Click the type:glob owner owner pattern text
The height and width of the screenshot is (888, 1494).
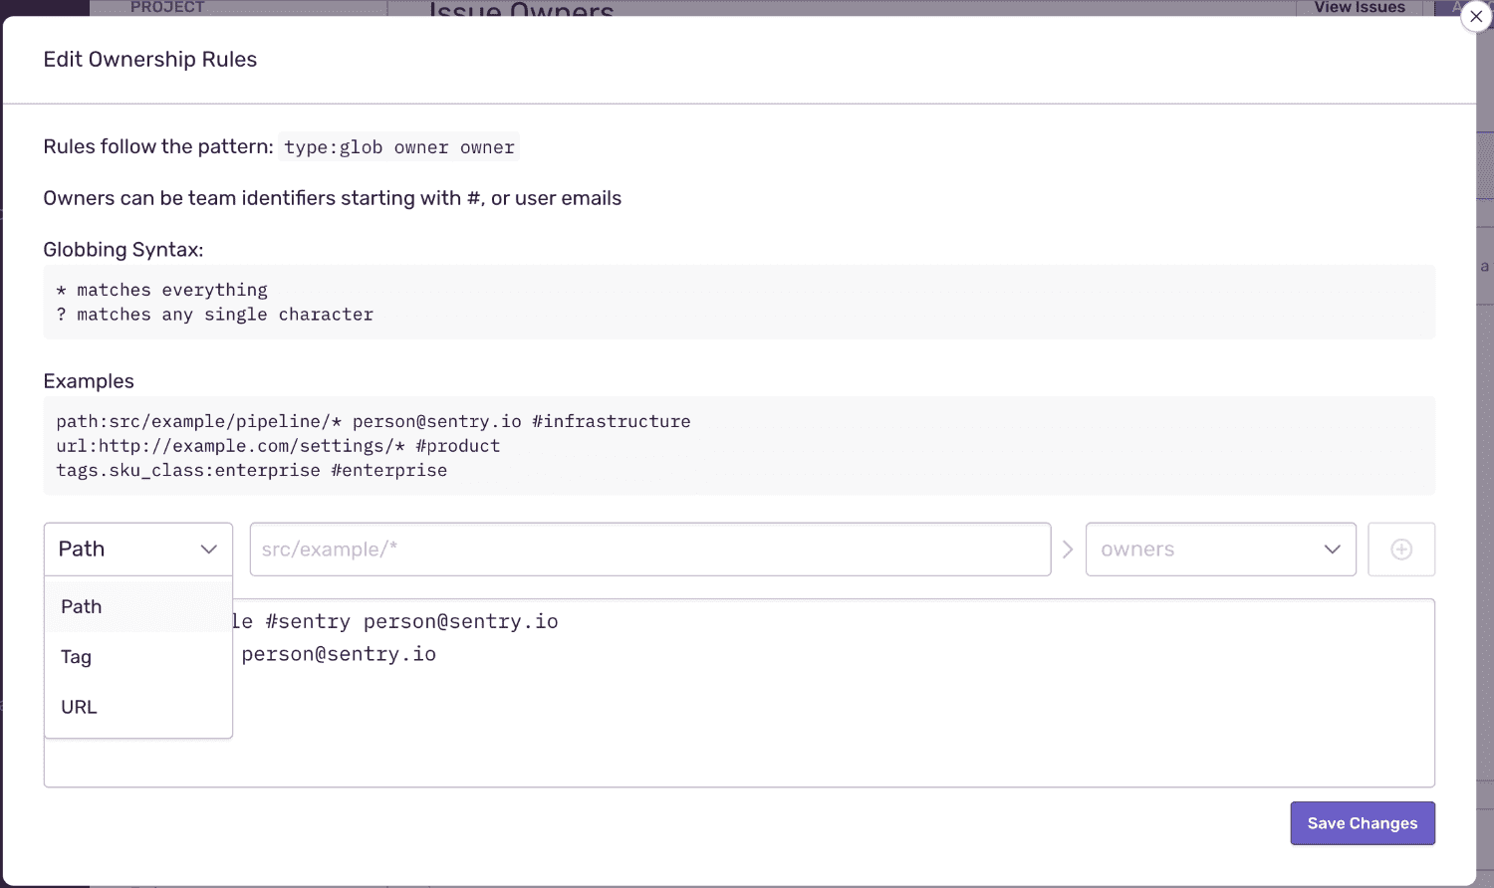[397, 146]
